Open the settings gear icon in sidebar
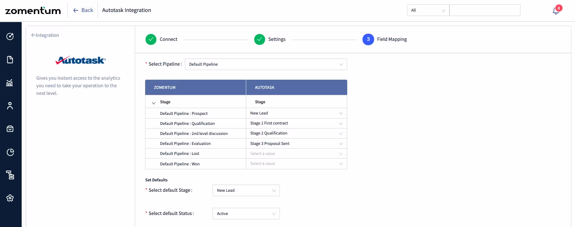 point(10,198)
